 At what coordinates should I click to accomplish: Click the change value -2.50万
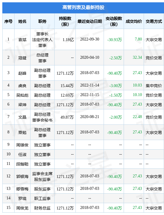click(116, 58)
